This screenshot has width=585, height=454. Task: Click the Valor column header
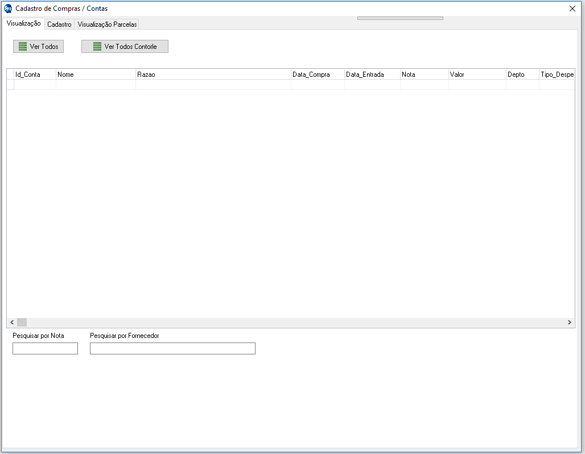pos(477,75)
